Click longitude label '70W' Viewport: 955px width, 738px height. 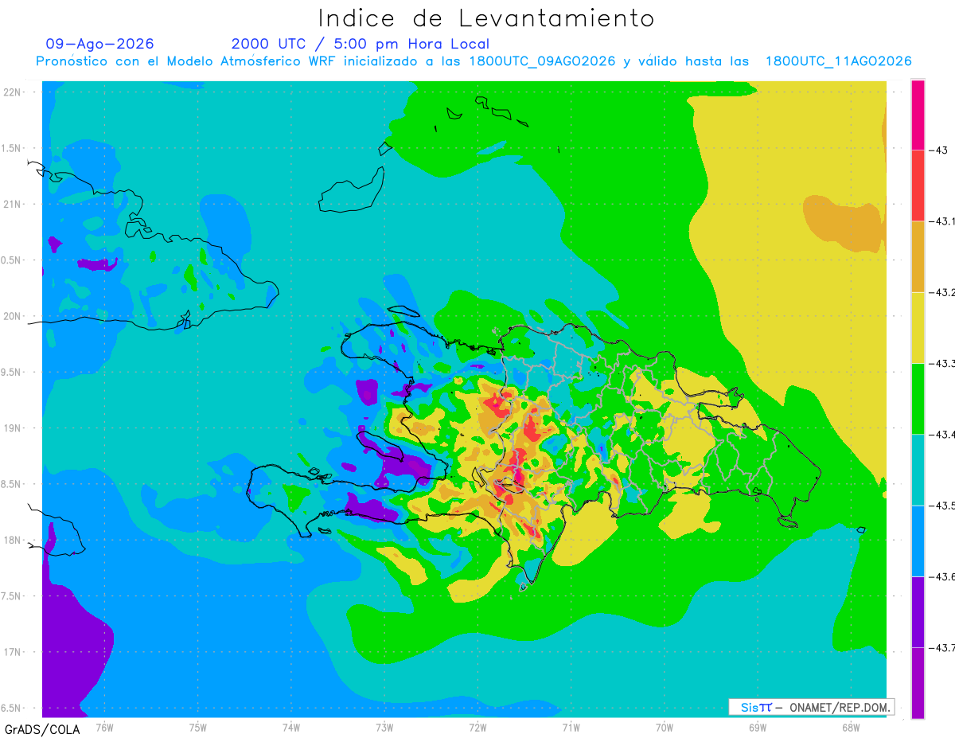click(665, 727)
